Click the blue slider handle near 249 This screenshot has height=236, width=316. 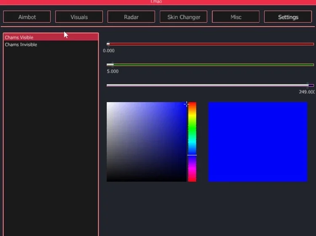pyautogui.click(x=308, y=85)
